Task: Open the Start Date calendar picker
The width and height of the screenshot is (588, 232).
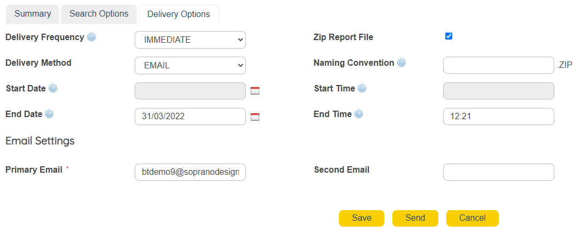Action: coord(255,91)
